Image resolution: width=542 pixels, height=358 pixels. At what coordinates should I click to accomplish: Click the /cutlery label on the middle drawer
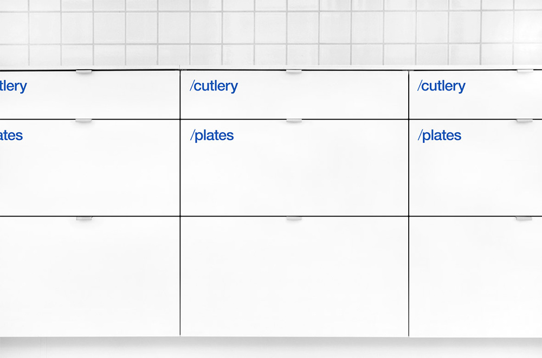pyautogui.click(x=214, y=87)
